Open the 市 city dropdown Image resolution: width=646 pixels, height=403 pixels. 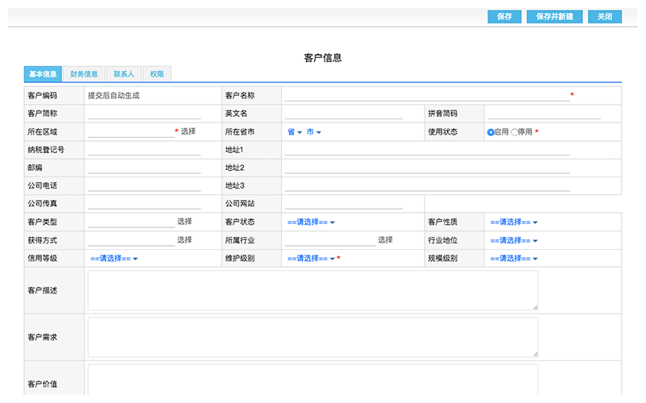[313, 131]
